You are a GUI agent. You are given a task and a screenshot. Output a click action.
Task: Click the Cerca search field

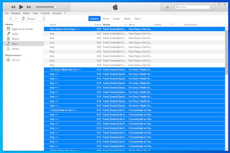click(x=192, y=7)
